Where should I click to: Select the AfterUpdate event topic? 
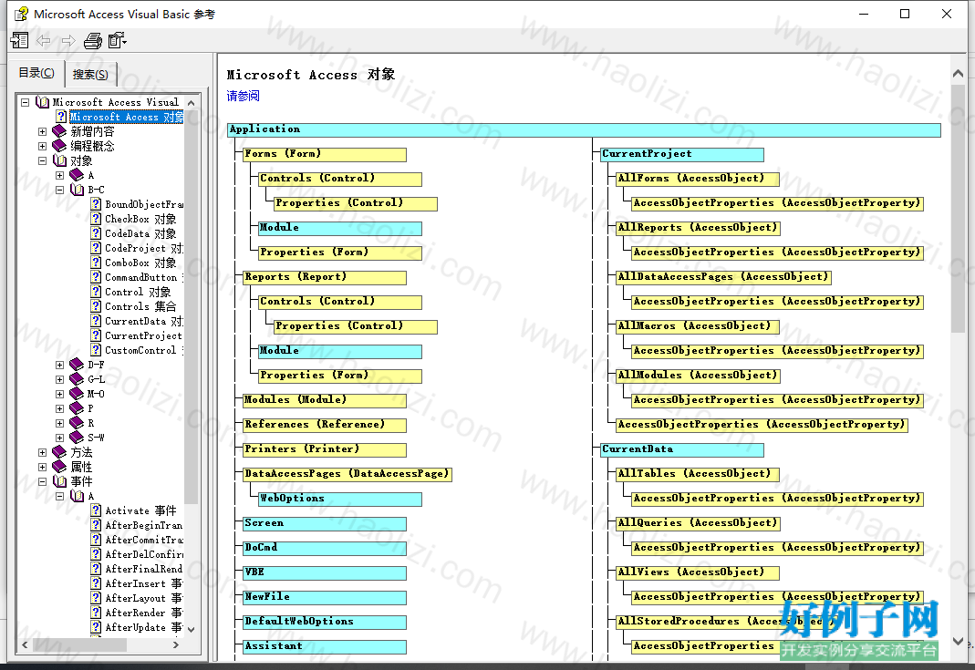click(x=143, y=627)
